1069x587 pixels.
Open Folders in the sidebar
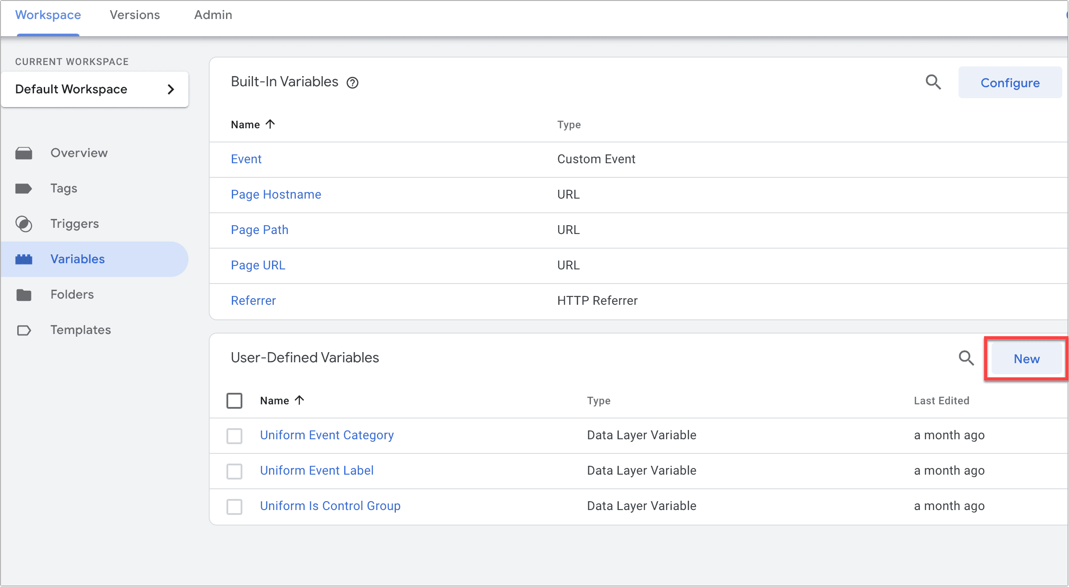tap(72, 295)
